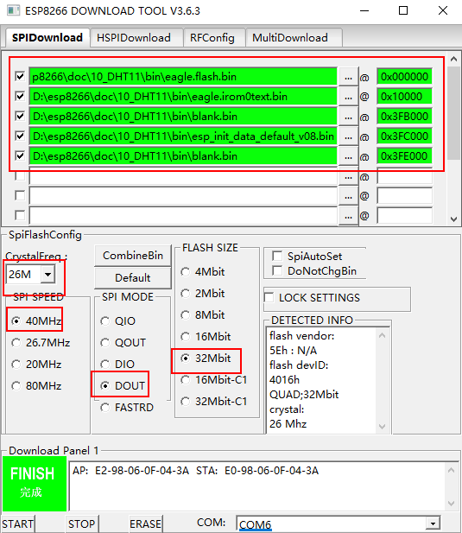Select 80MHz SPI speed
Screen dimensions: 462x533
point(36,386)
